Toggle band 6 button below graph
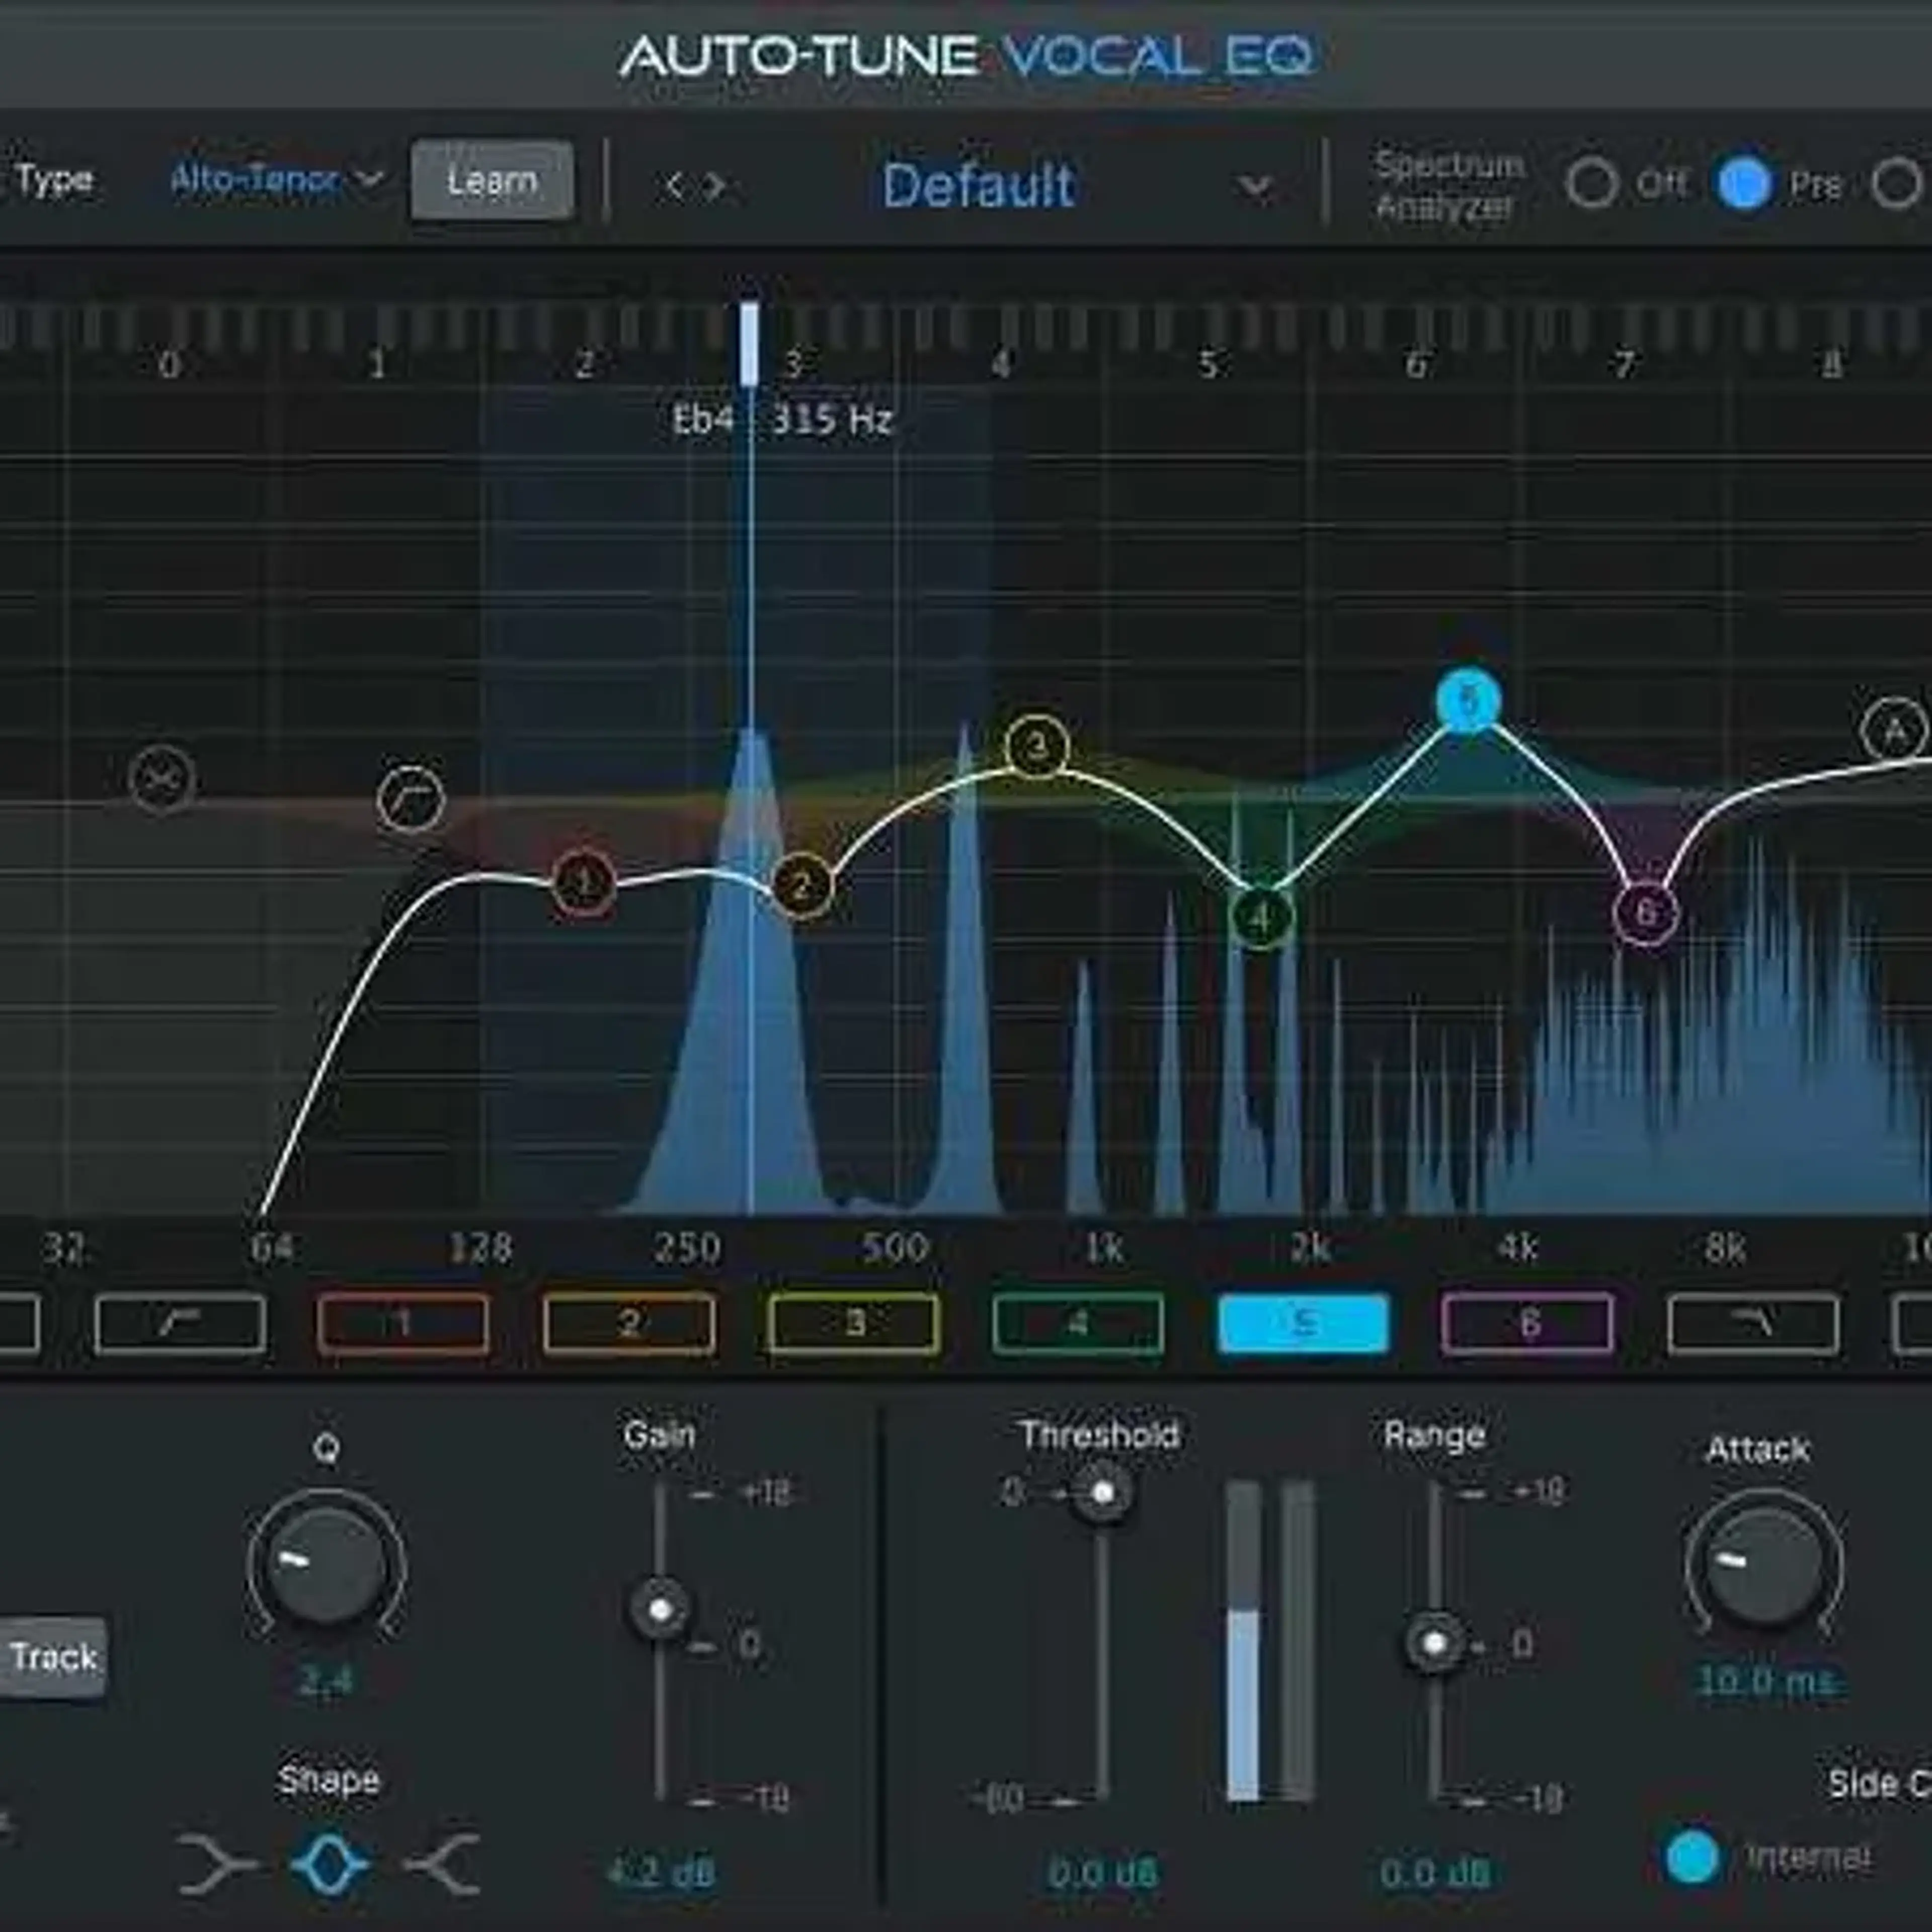This screenshot has width=1932, height=1932. click(1527, 1324)
